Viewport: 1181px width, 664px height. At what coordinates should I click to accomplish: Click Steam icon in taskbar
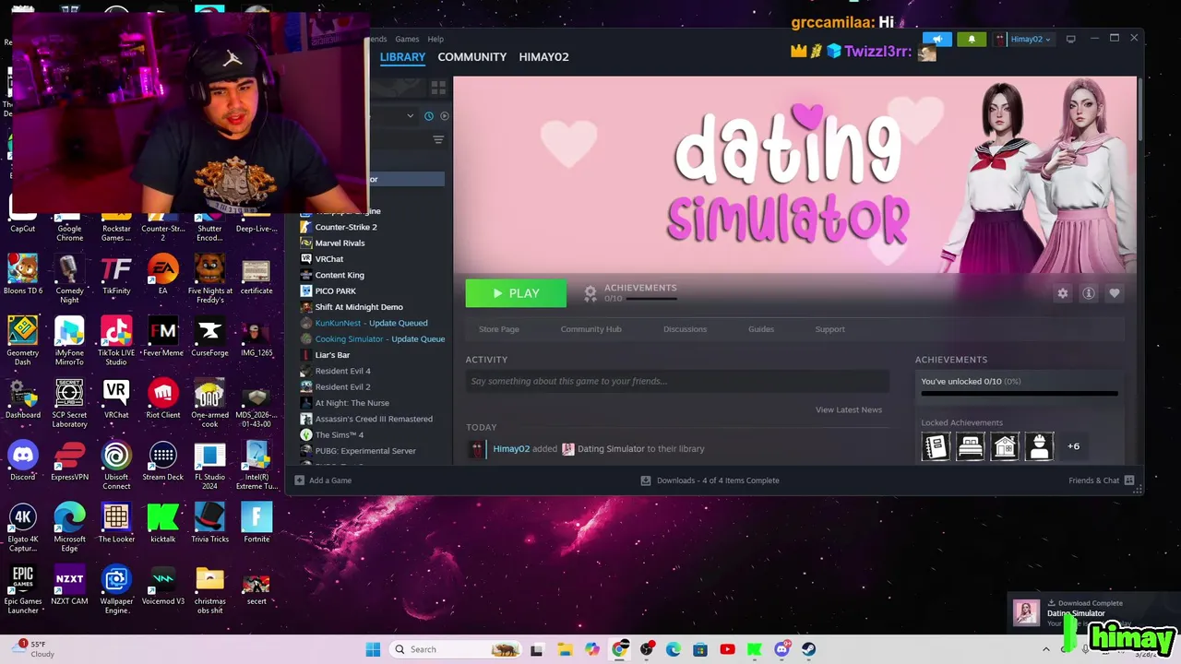pyautogui.click(x=808, y=649)
